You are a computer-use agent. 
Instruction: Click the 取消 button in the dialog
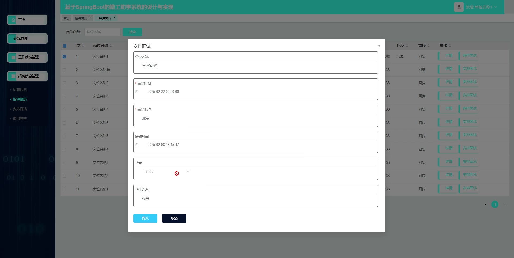174,218
